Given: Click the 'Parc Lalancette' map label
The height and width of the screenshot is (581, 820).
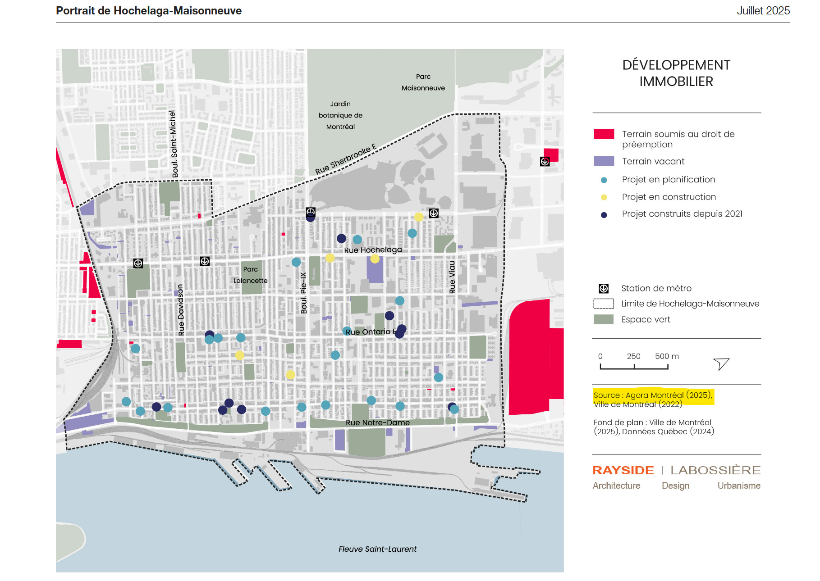Looking at the screenshot, I should [x=250, y=275].
